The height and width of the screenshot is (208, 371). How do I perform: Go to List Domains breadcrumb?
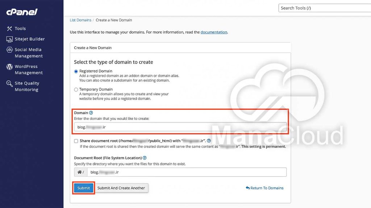pyautogui.click(x=80, y=20)
